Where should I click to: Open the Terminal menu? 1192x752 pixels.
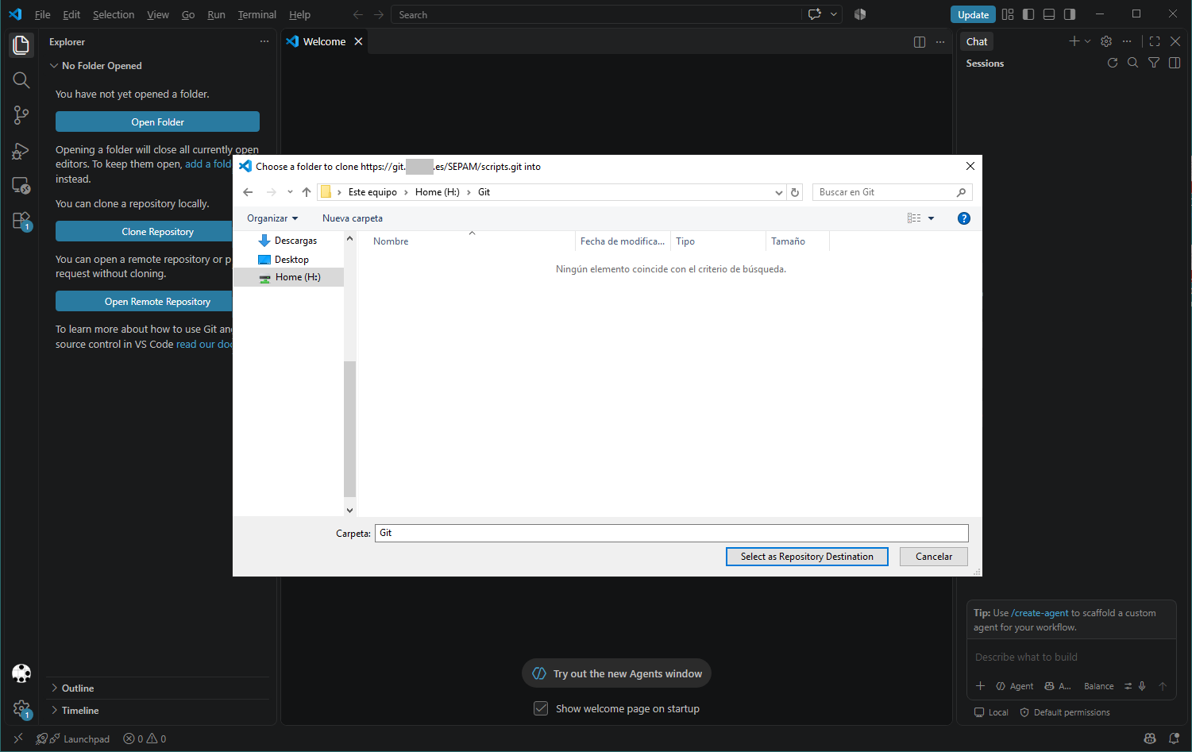[257, 14]
